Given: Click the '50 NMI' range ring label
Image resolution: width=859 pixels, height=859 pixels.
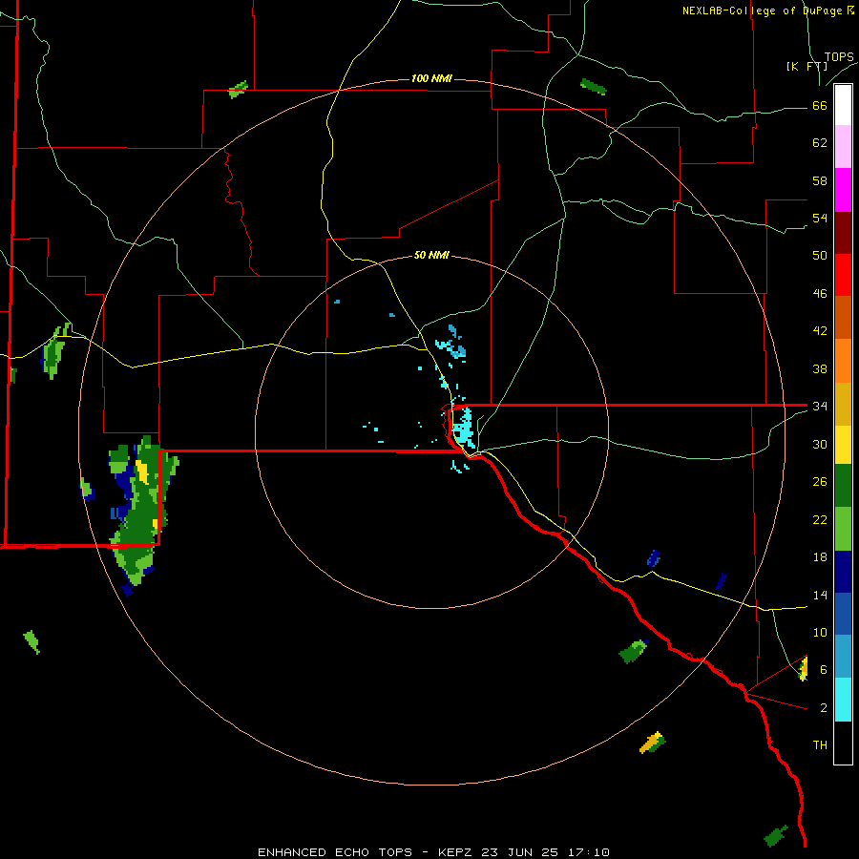Looking at the screenshot, I should coord(431,255).
